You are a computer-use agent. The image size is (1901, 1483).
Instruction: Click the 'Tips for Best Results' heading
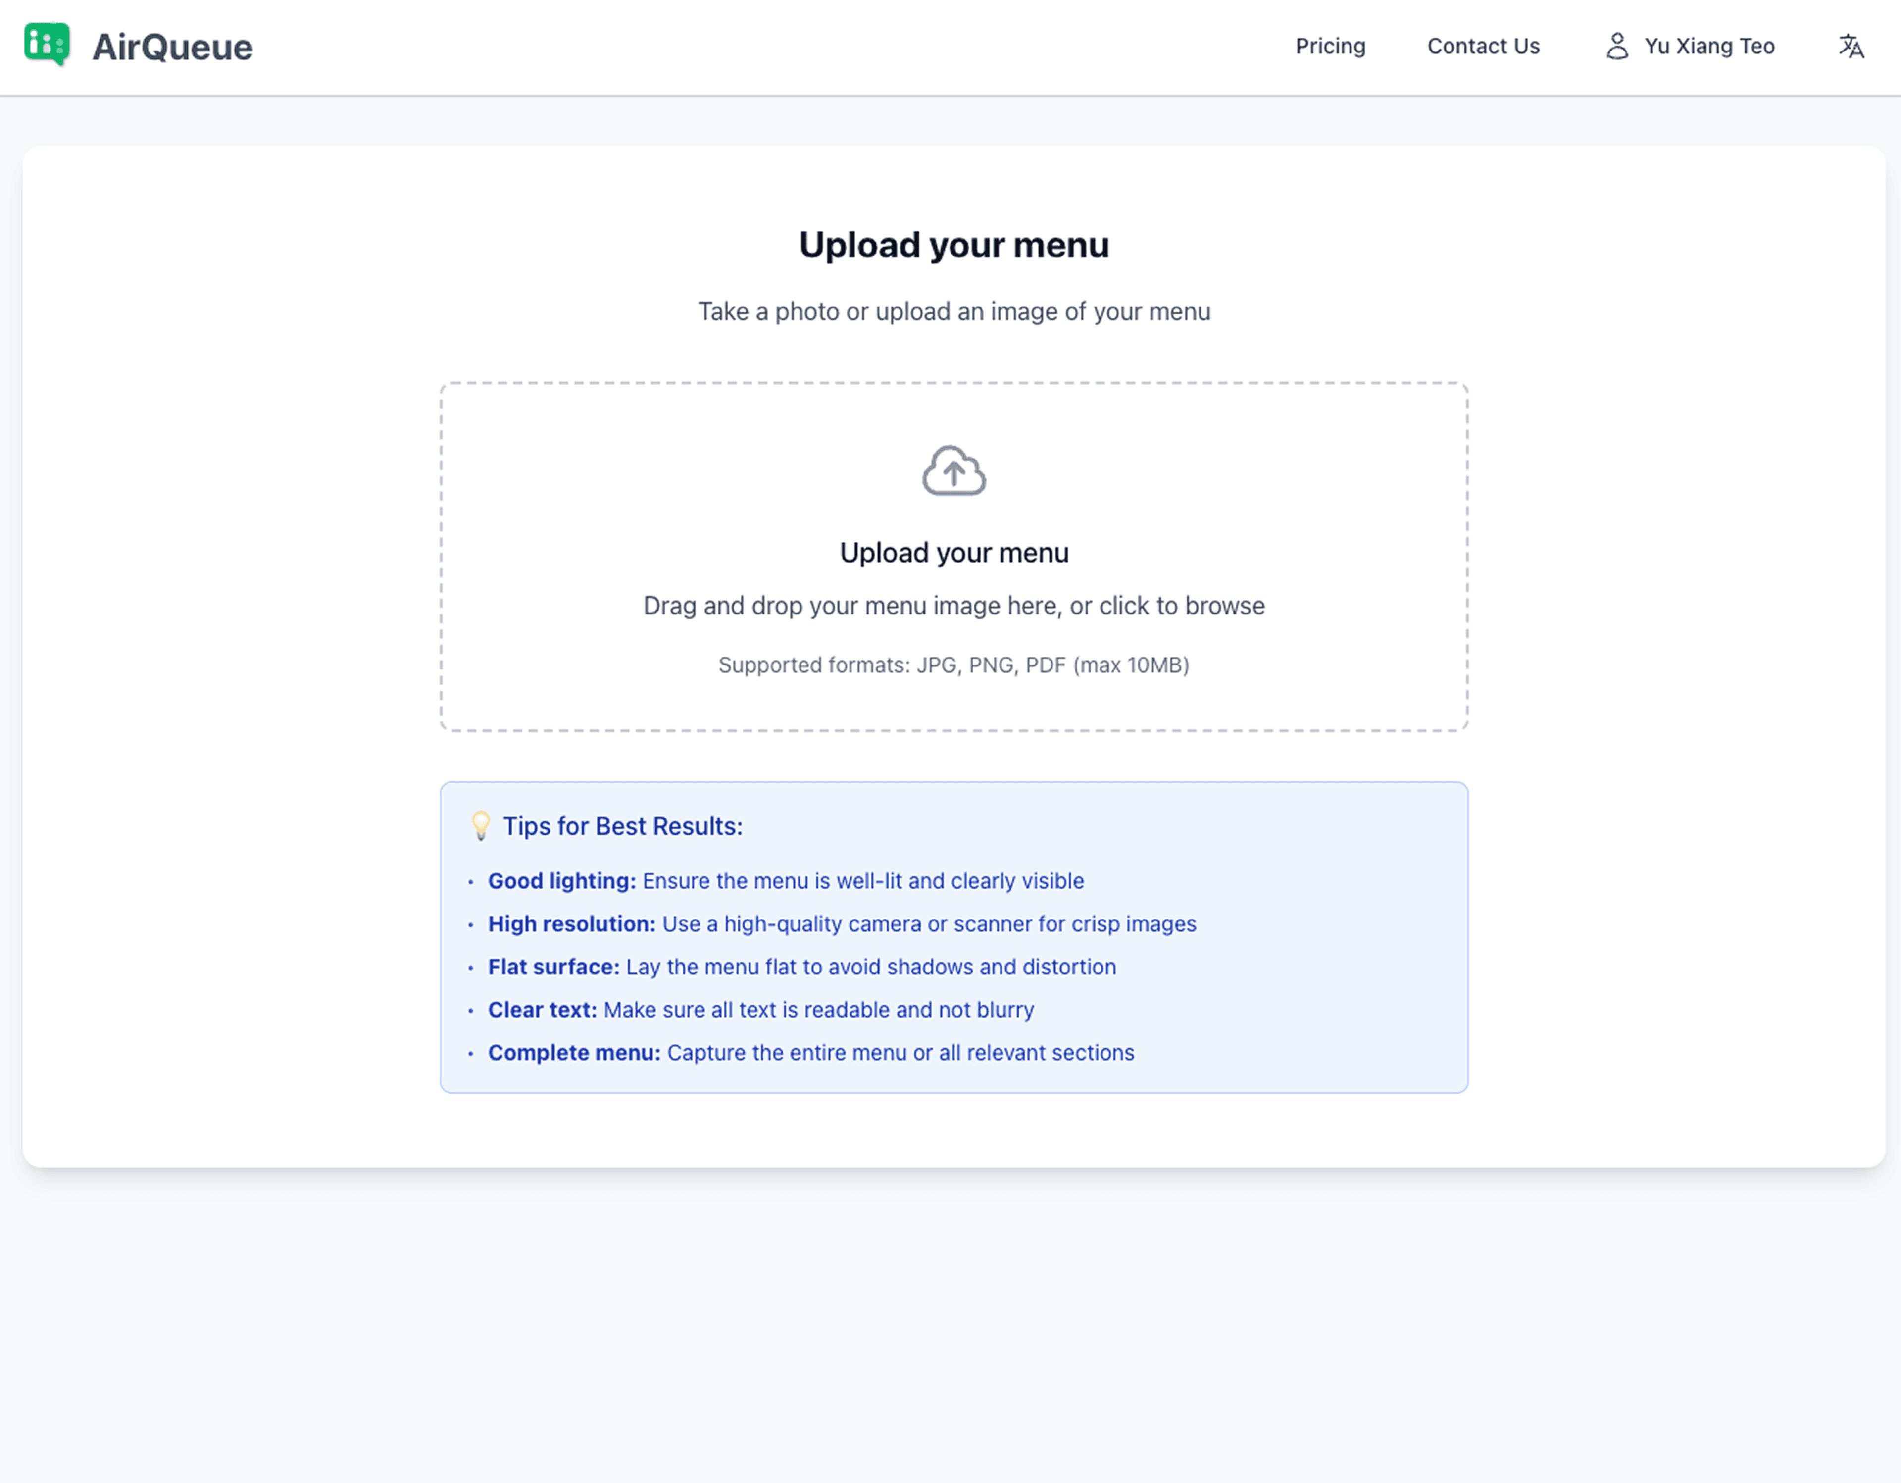tap(622, 826)
